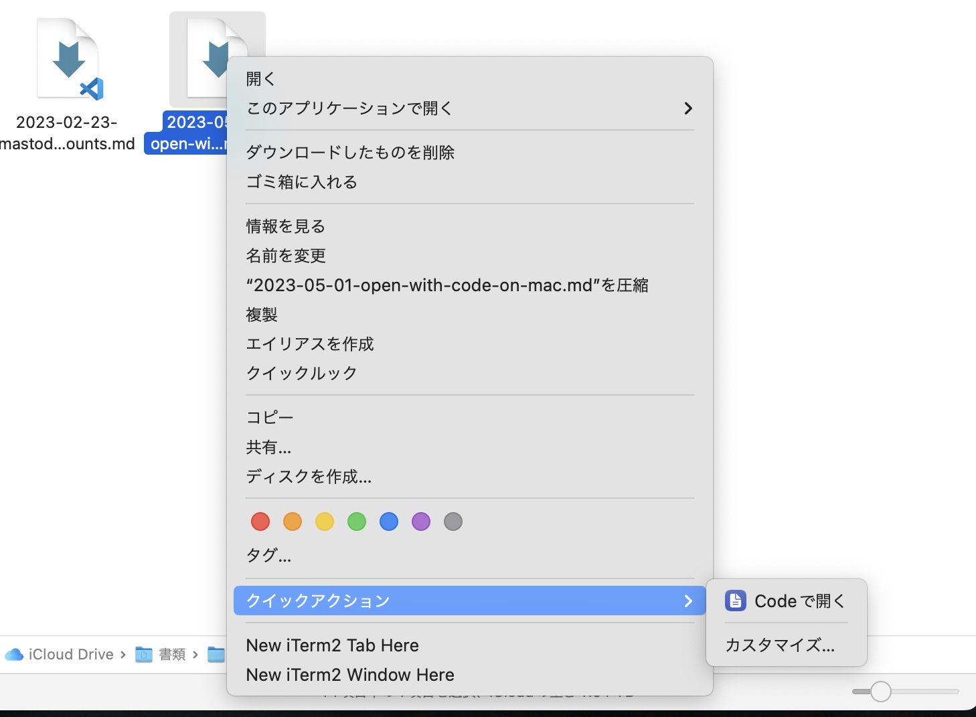
Task: Apply the purple tag color
Action: tap(421, 522)
